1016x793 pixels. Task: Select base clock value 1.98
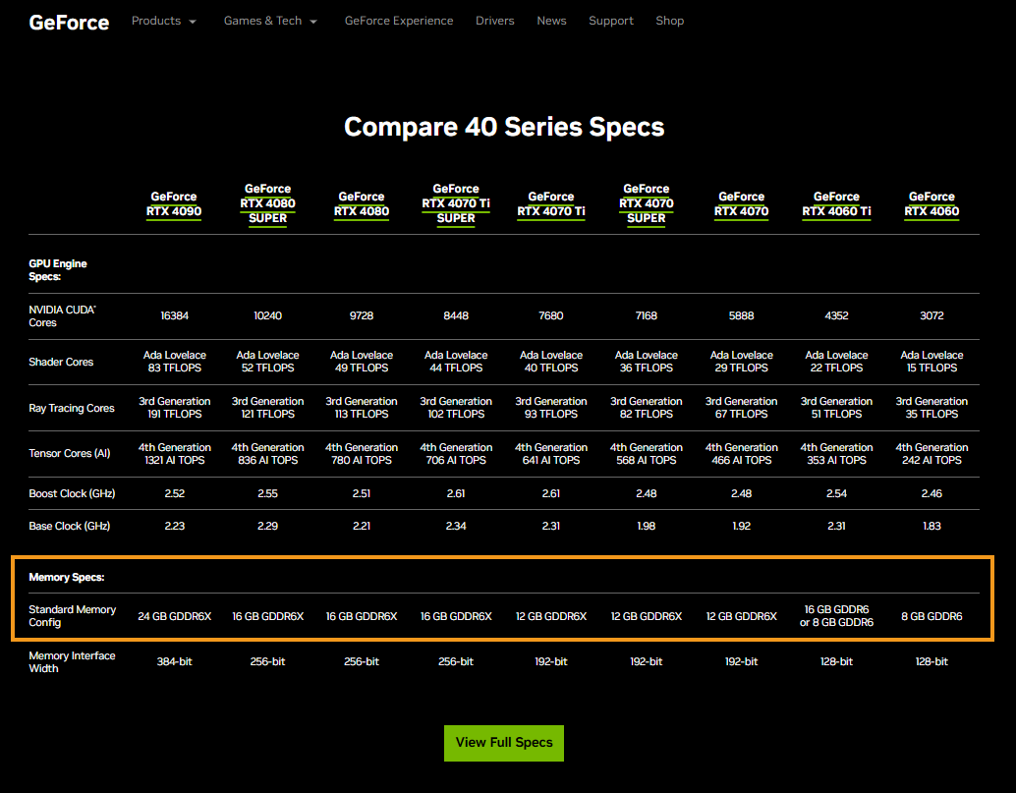646,526
